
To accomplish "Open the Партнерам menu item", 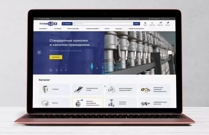I will click(x=58, y=29).
